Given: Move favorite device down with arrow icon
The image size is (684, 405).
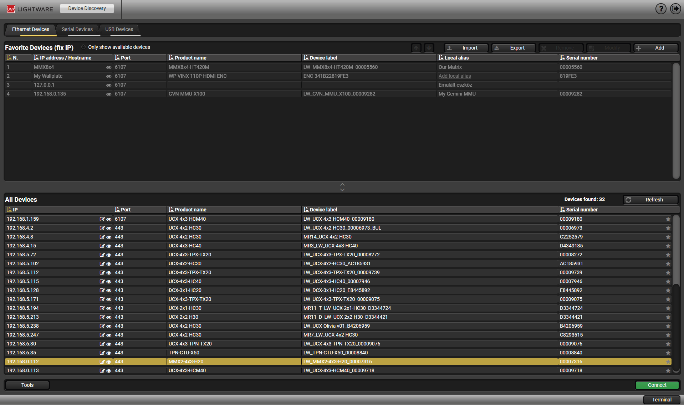Looking at the screenshot, I should pyautogui.click(x=429, y=48).
